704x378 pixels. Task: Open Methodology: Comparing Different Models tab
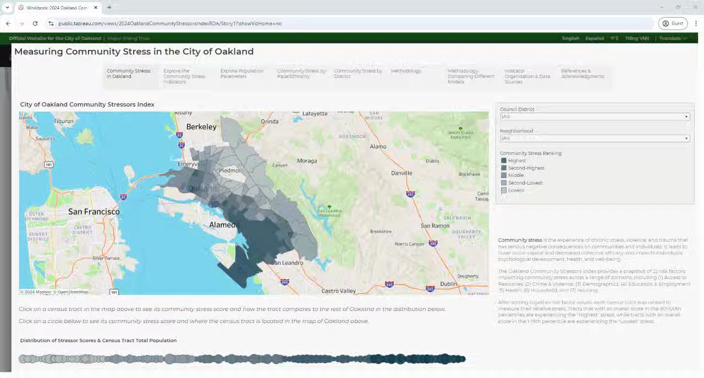pyautogui.click(x=472, y=76)
